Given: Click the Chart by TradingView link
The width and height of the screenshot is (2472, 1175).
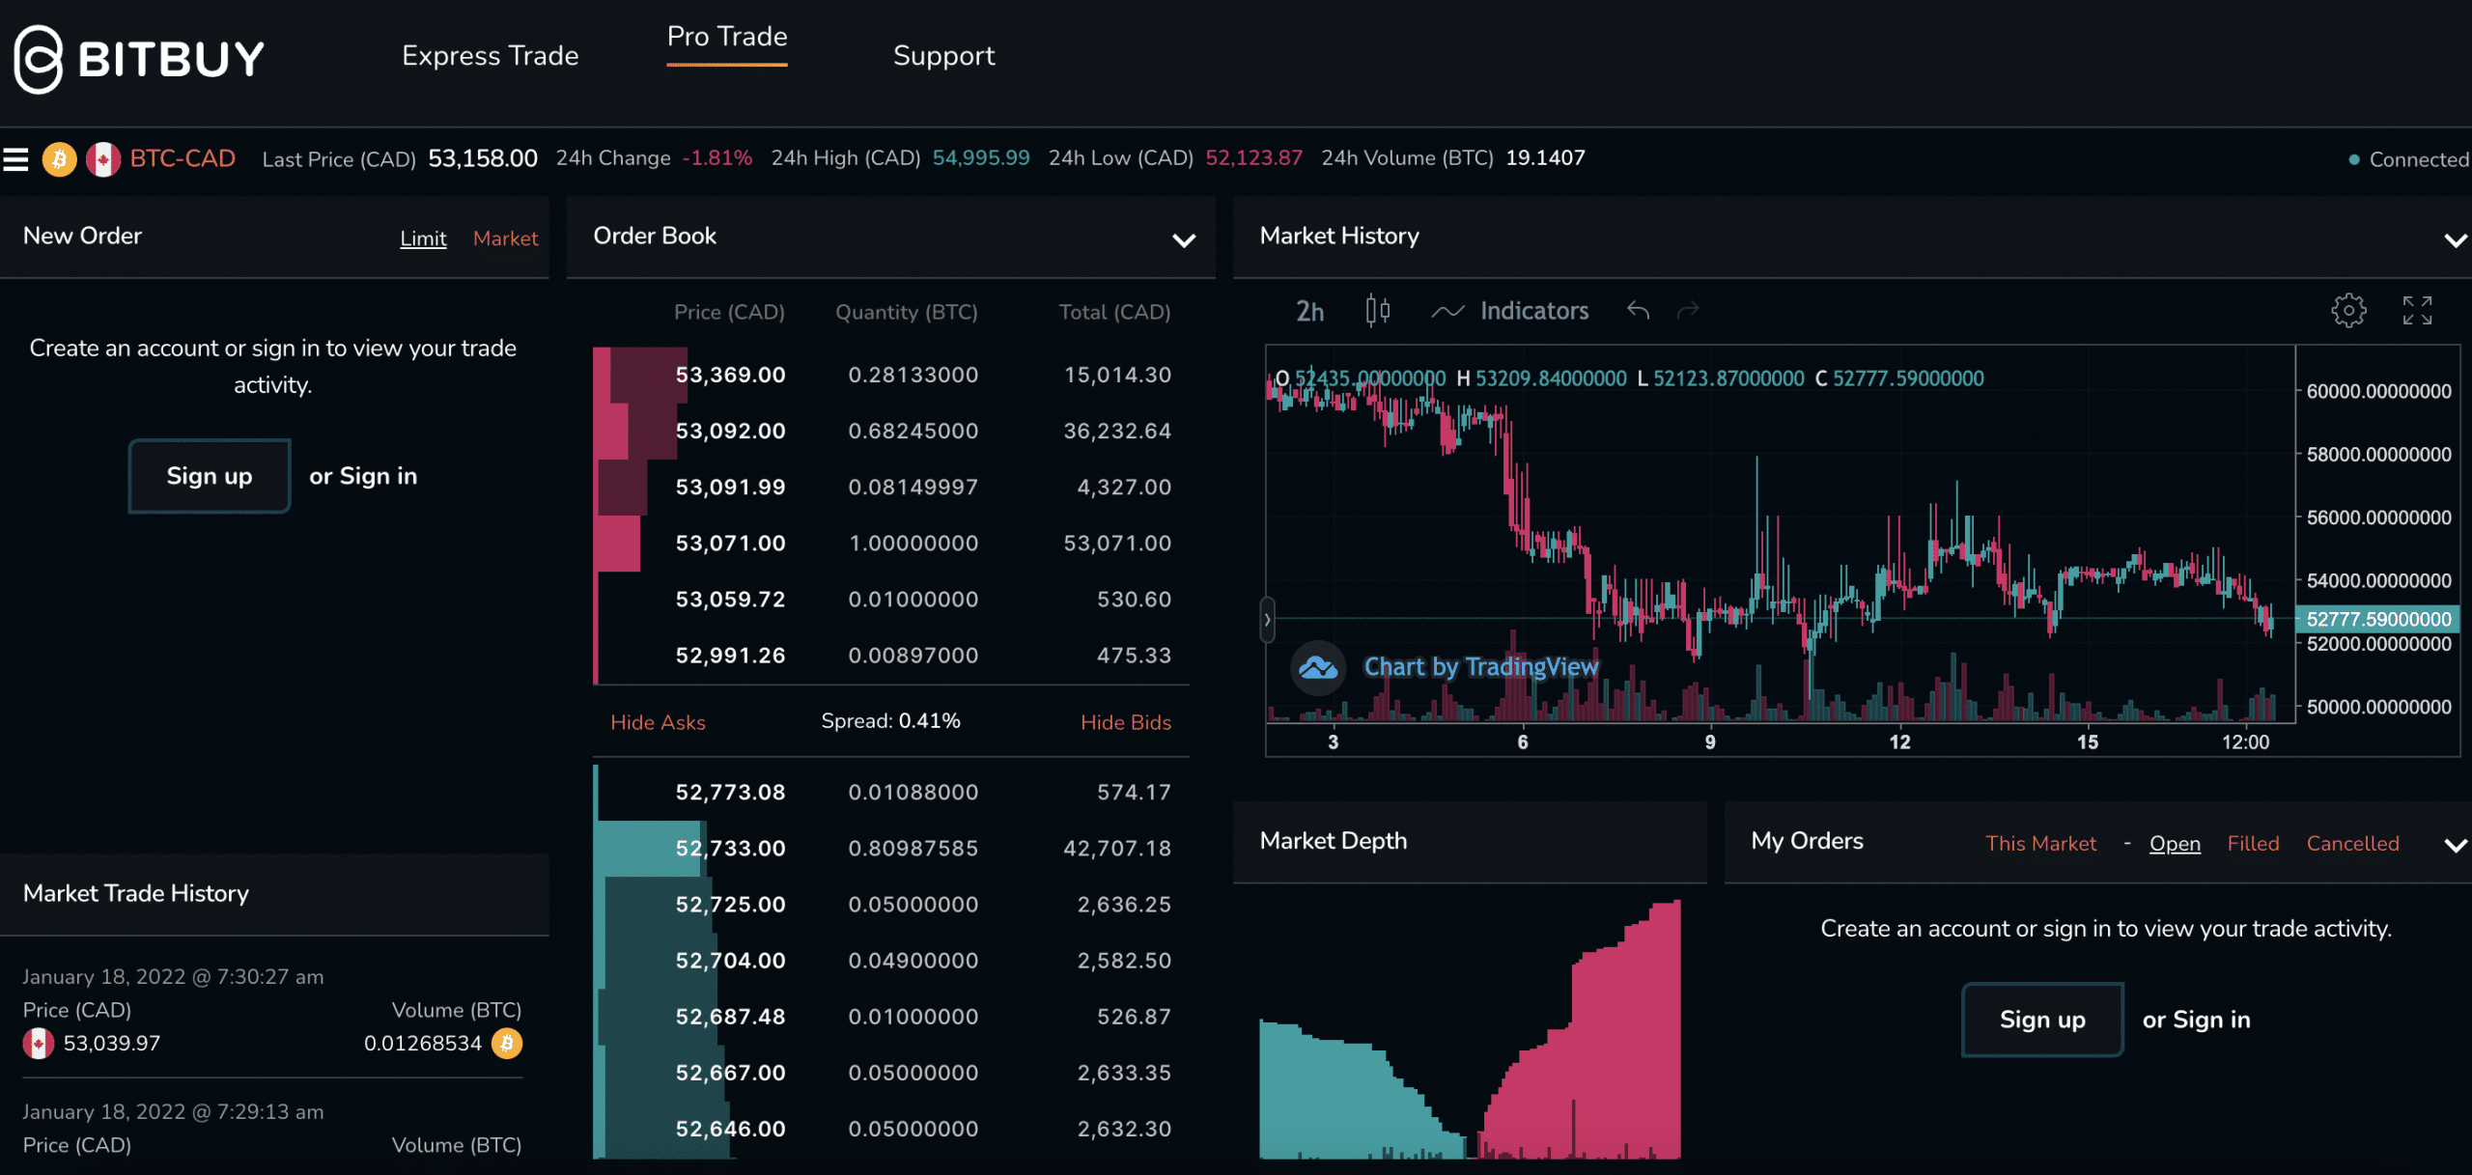Looking at the screenshot, I should coord(1480,667).
